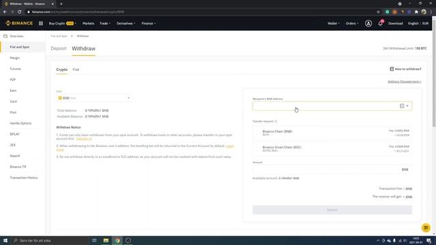Image resolution: width=436 pixels, height=245 pixels.
Task: Bookmark page with star icon
Action: coord(378,12)
